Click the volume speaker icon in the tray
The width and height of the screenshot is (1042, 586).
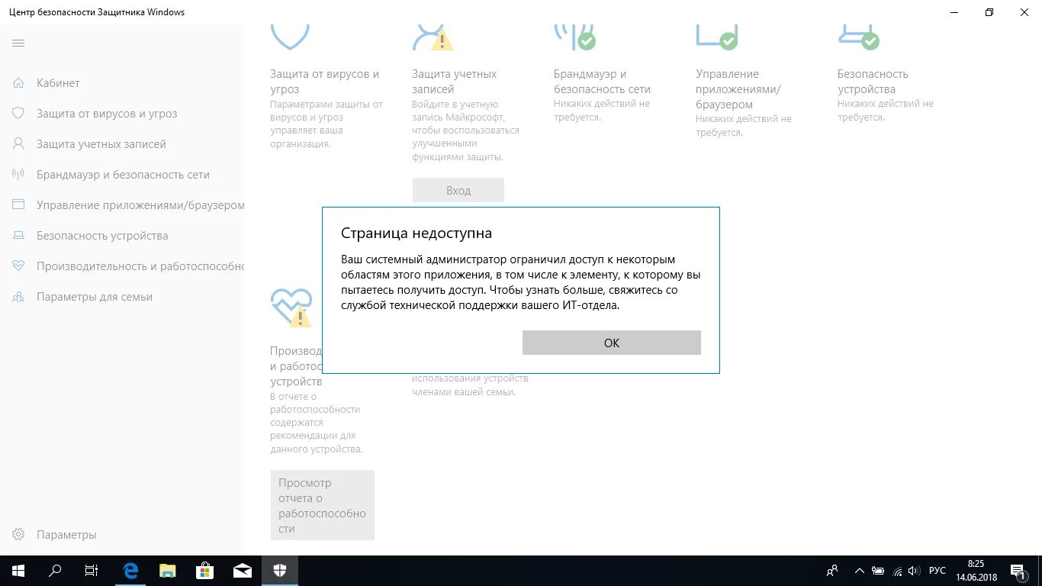click(x=914, y=571)
